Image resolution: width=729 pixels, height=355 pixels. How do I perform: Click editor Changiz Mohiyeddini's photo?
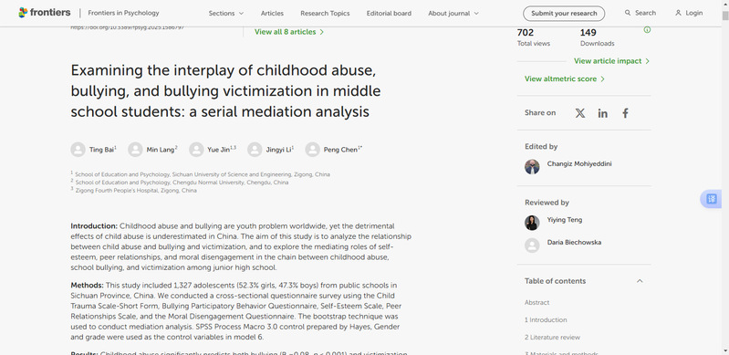click(532, 167)
